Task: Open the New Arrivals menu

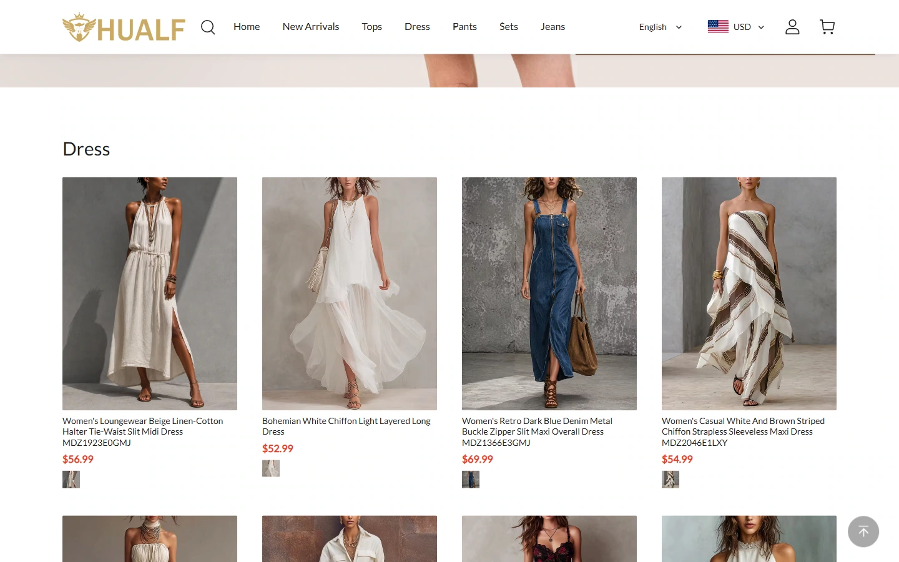Action: [x=311, y=27]
